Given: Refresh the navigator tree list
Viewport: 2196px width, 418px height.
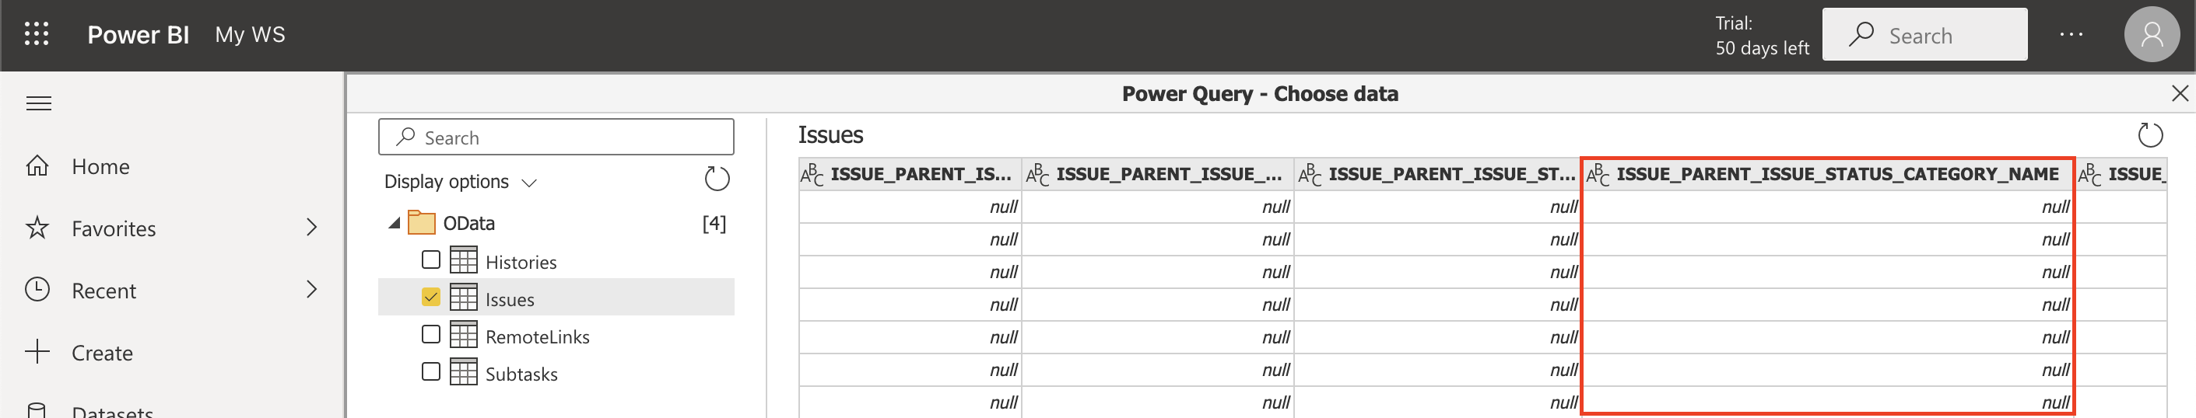Looking at the screenshot, I should (716, 179).
